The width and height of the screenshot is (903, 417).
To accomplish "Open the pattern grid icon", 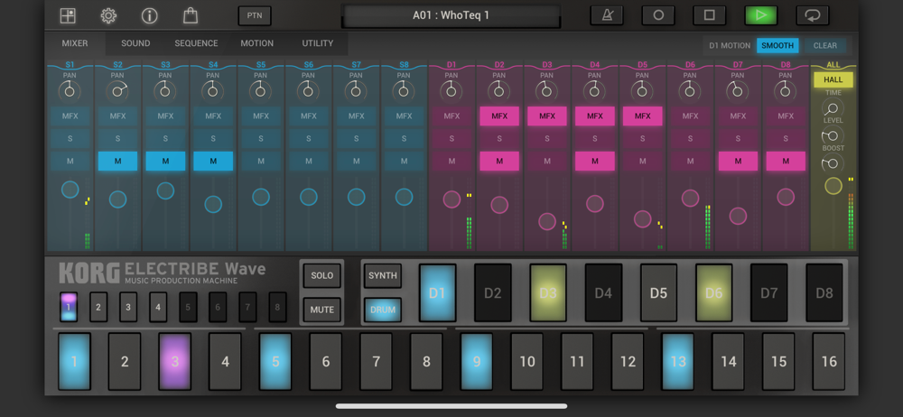I will (68, 16).
